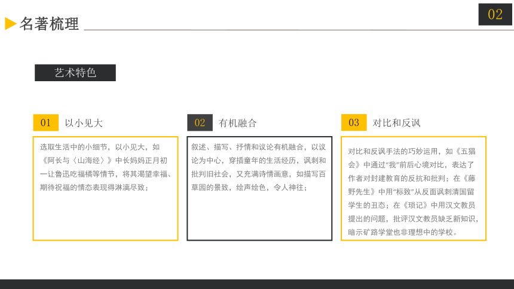Click the line 对比和反讽手法的巧妙运用
Viewport: 514px width, 289px height.
click(412, 152)
